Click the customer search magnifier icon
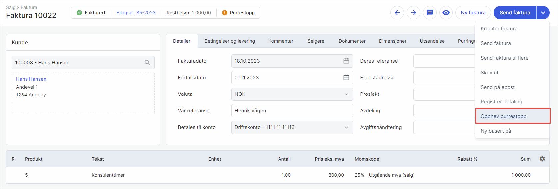Viewport: 558px width, 189px height. (x=147, y=63)
